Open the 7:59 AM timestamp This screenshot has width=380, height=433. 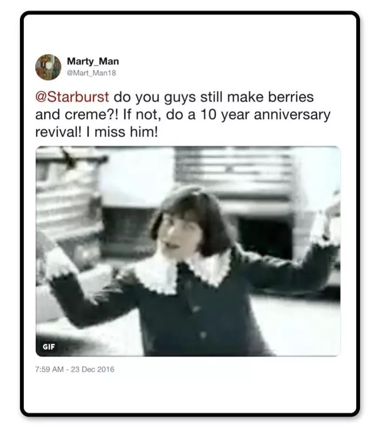(x=49, y=369)
